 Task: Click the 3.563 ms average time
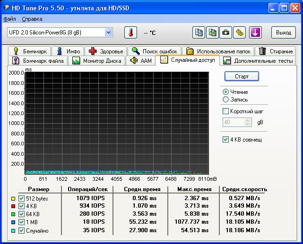point(144,214)
